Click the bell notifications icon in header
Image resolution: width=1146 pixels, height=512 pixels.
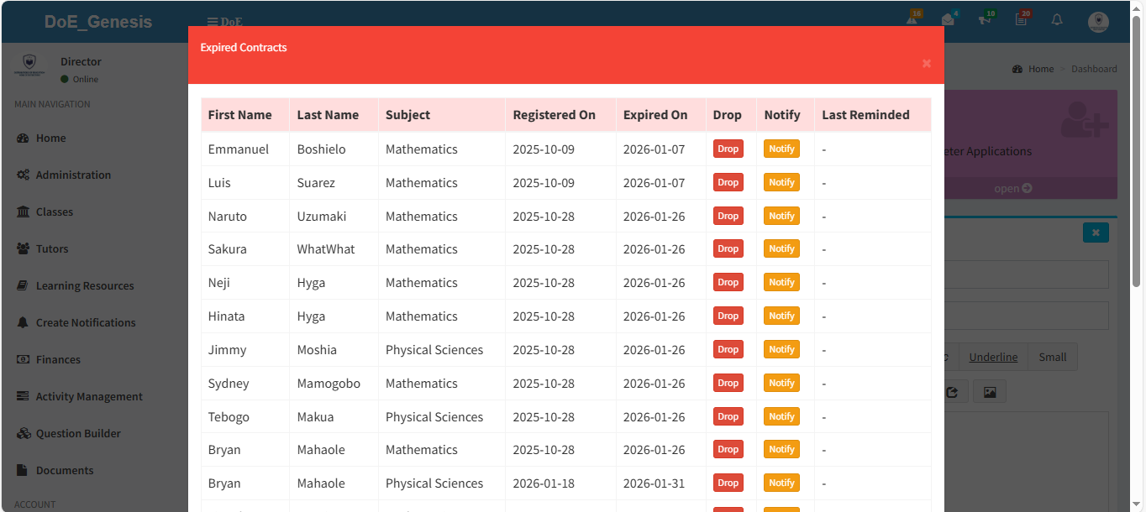[1057, 19]
